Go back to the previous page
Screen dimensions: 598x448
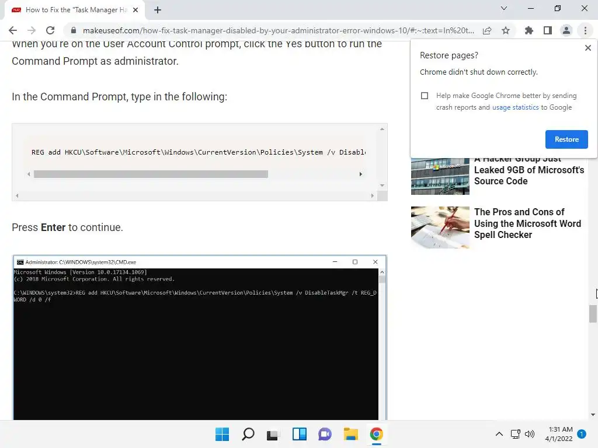13,30
